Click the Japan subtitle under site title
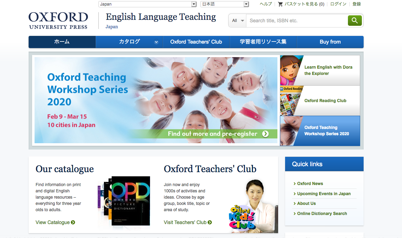Image resolution: width=402 pixels, height=238 pixels. (x=112, y=26)
